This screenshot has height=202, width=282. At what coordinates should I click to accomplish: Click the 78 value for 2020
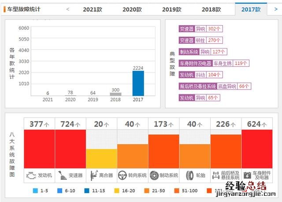(70, 93)
